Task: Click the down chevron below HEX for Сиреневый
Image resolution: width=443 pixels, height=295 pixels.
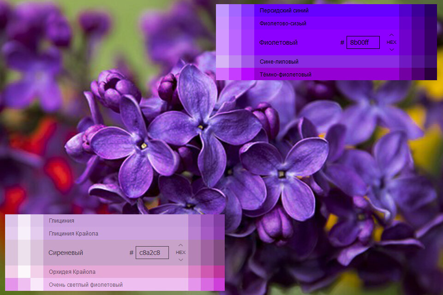Action: (x=180, y=260)
